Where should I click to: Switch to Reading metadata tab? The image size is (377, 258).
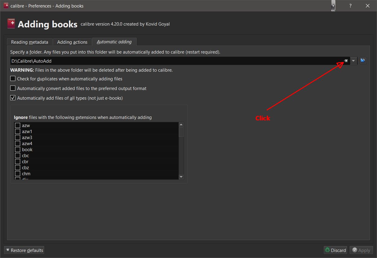coord(30,42)
